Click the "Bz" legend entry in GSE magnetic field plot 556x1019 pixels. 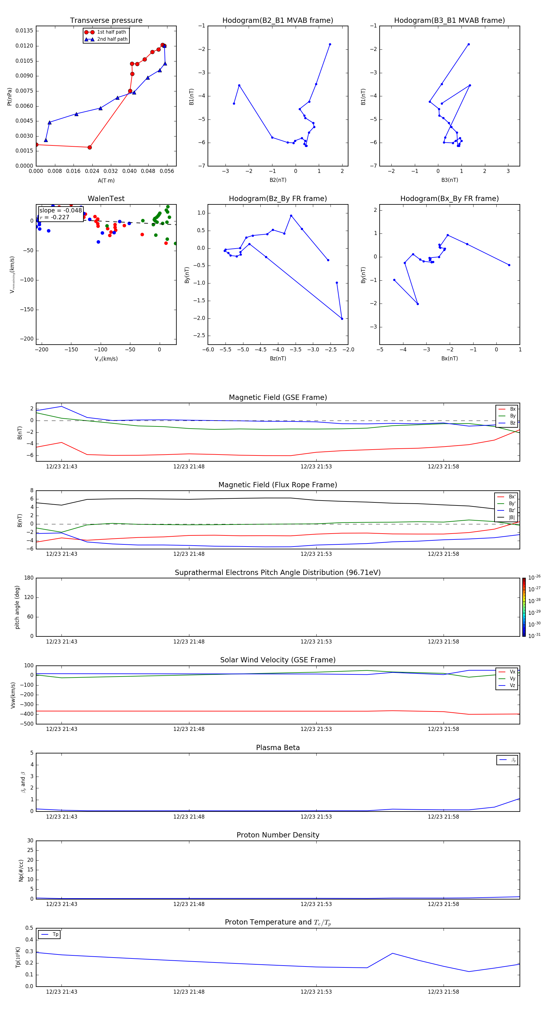pyautogui.click(x=507, y=423)
